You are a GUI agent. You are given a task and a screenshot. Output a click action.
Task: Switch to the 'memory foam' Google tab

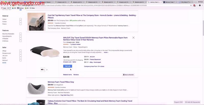(x=154, y=2)
